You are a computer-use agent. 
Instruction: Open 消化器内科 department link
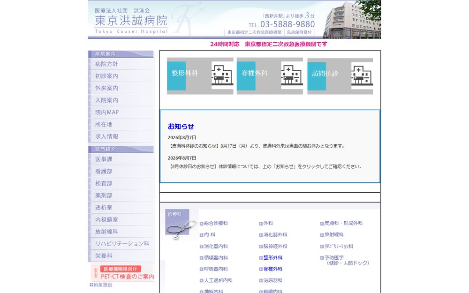216,247
